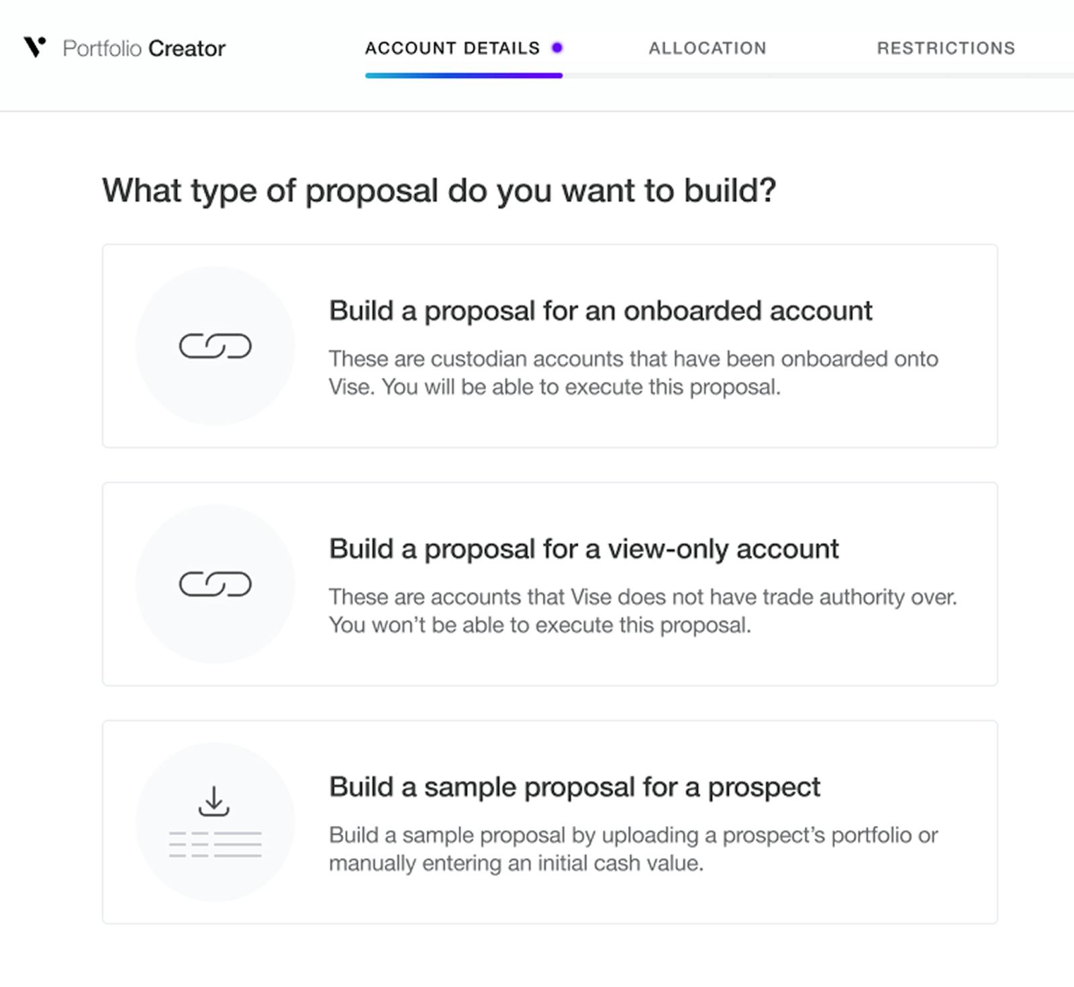Viewport: 1074px width, 987px height.
Task: Click the trade authority description text
Action: pyautogui.click(x=642, y=611)
